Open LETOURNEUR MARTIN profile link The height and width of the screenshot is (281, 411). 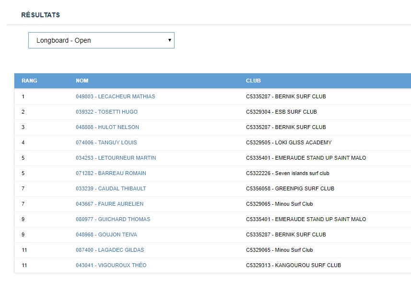click(116, 158)
